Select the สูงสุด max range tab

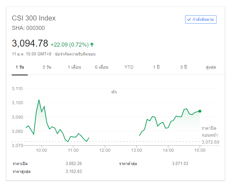coord(211,67)
